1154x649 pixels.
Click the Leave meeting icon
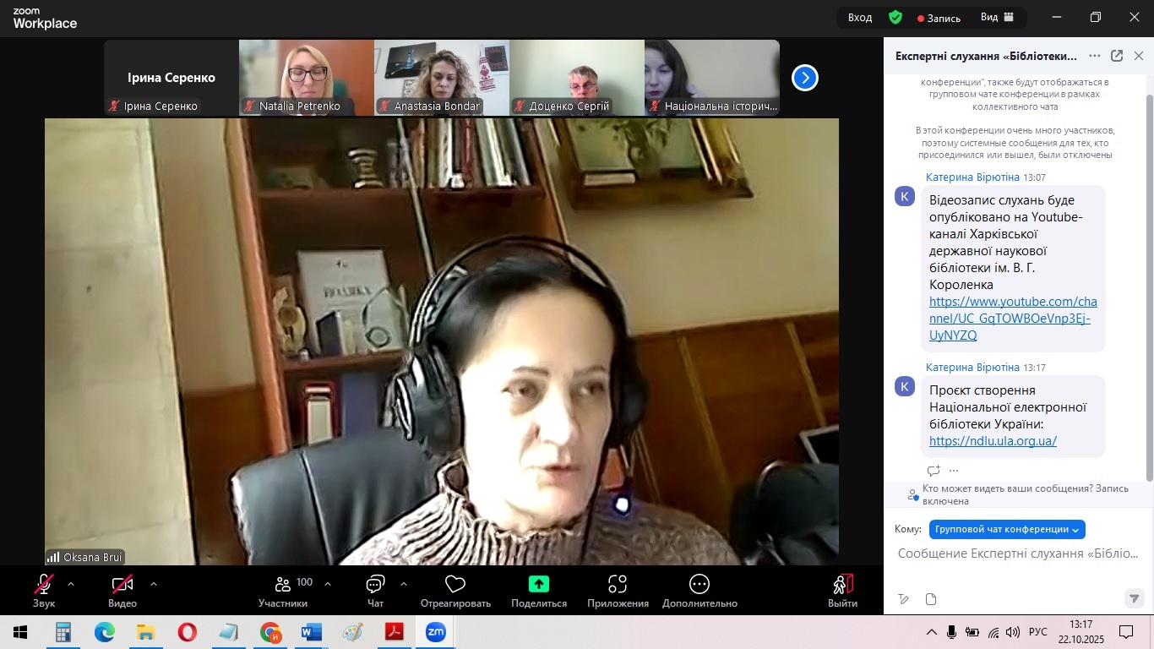[x=842, y=585]
